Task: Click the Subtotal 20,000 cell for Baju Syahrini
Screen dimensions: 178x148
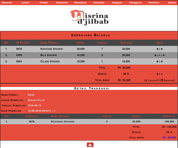Action: tap(126, 55)
